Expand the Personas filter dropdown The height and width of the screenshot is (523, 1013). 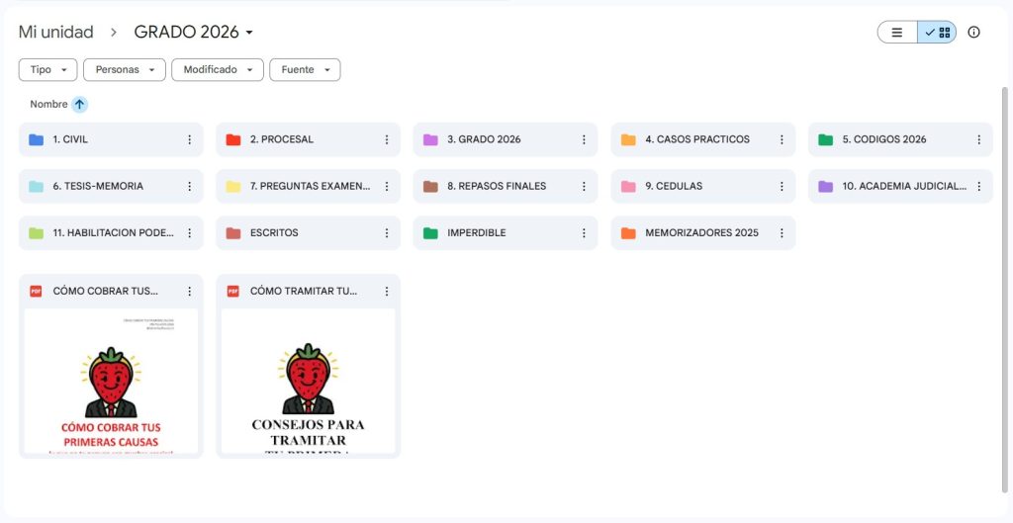click(x=125, y=70)
